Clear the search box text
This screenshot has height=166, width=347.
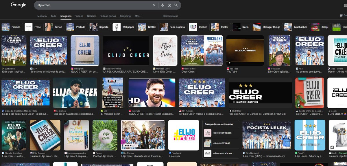coord(154,5)
